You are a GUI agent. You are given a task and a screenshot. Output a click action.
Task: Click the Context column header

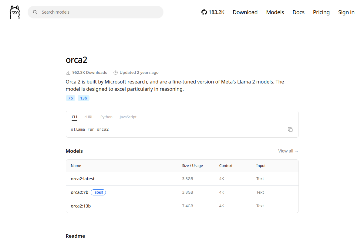pos(226,166)
